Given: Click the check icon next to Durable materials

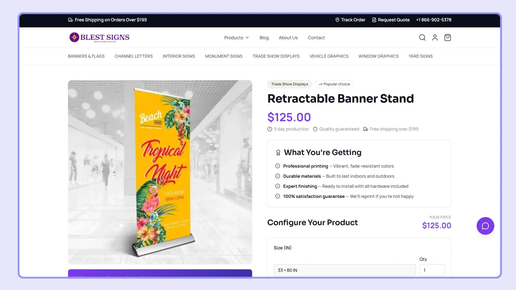Looking at the screenshot, I should (x=278, y=176).
